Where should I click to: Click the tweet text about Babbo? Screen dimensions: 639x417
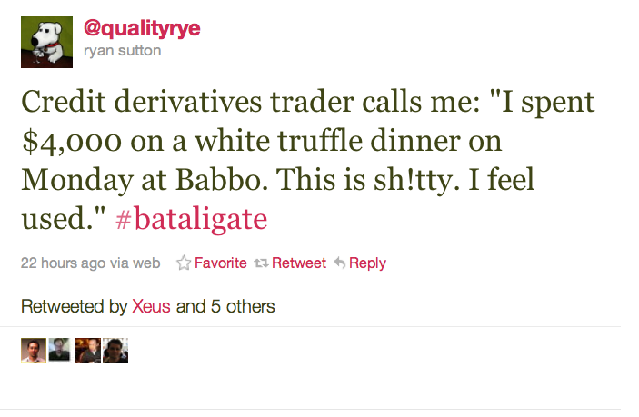273,144
